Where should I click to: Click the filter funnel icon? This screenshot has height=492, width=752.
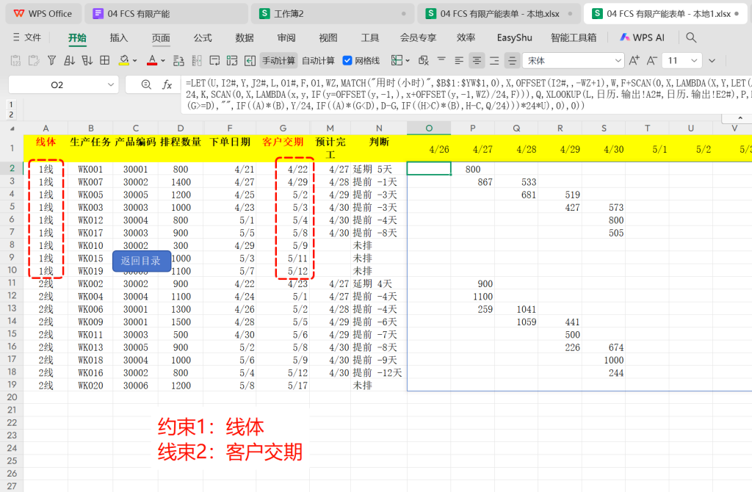[51, 60]
